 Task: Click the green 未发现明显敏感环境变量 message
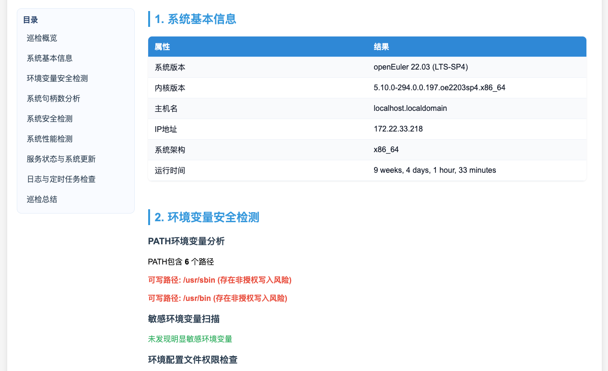(x=190, y=339)
